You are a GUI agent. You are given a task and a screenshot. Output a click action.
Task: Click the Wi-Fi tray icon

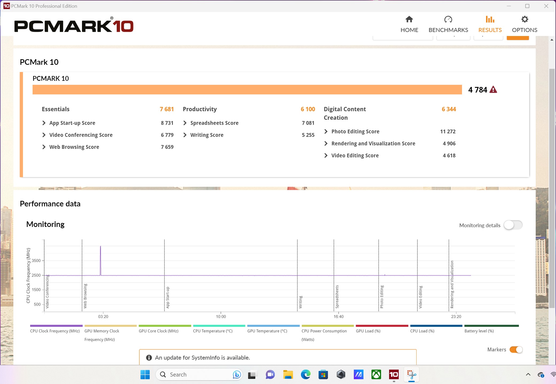(553, 374)
